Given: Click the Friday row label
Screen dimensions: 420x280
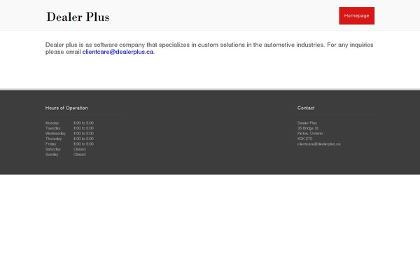Looking at the screenshot, I should pos(50,144).
